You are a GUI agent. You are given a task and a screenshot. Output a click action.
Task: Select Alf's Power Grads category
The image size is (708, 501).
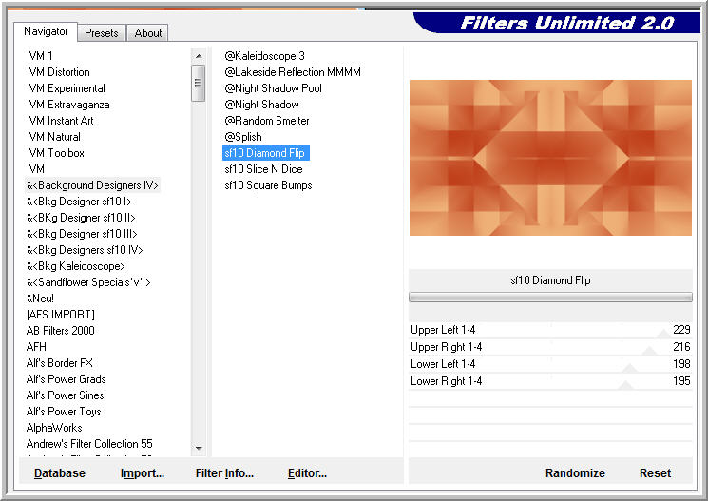[66, 379]
